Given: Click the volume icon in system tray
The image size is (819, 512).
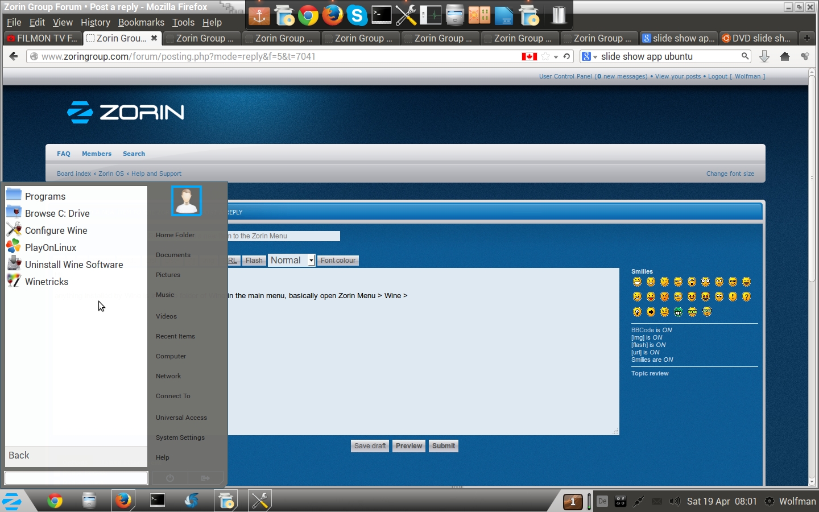Looking at the screenshot, I should [675, 501].
